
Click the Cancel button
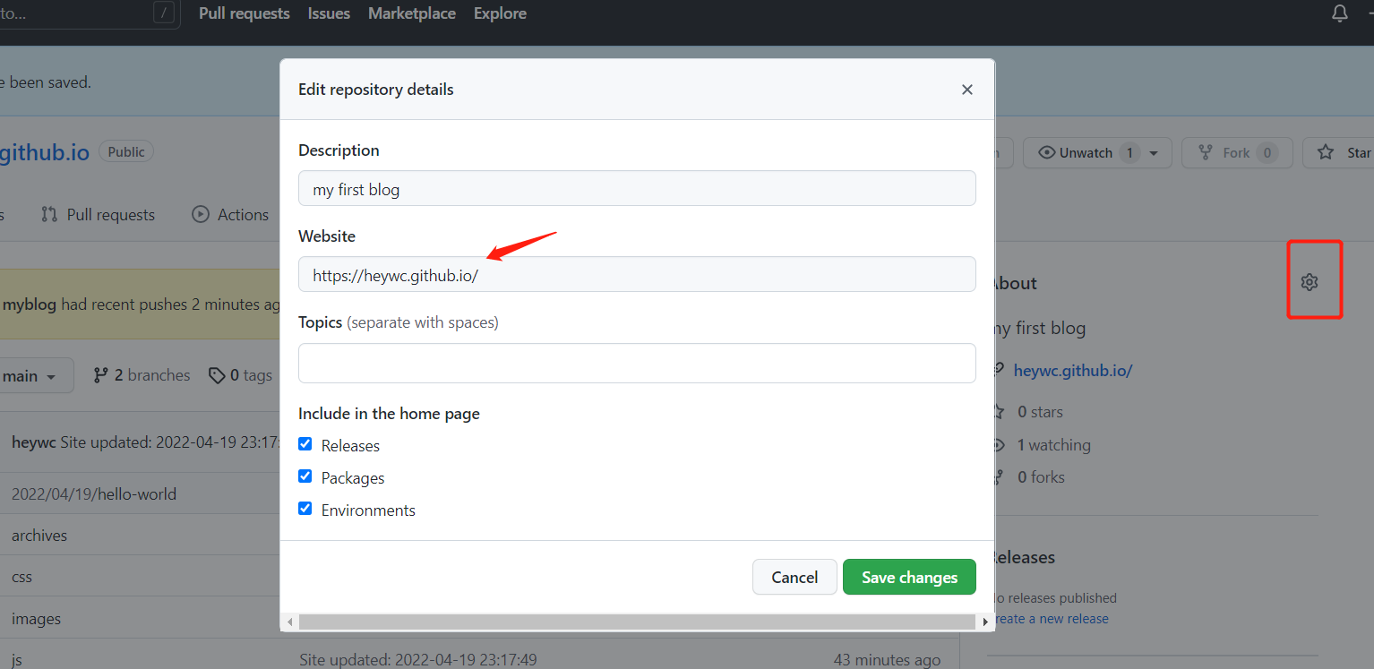pos(794,577)
